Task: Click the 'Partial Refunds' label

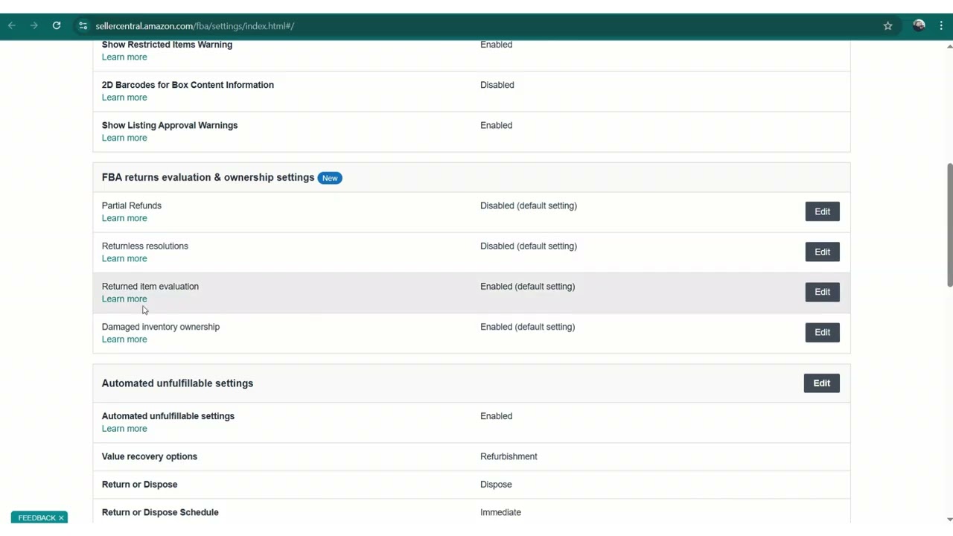Action: 132,205
